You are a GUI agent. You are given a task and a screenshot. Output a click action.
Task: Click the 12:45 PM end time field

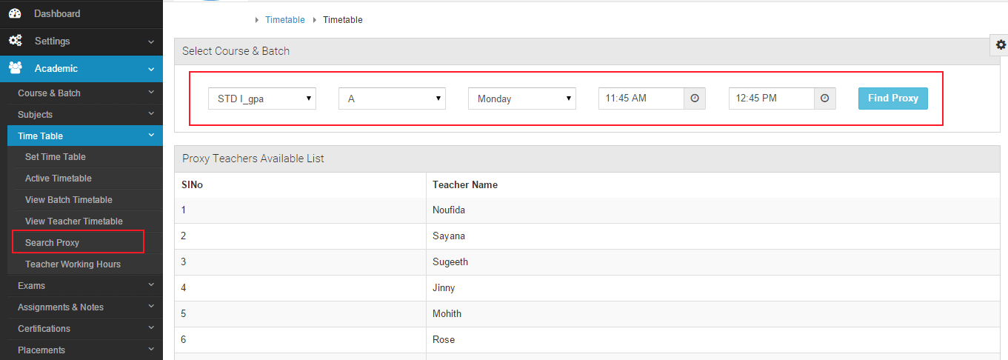(772, 99)
